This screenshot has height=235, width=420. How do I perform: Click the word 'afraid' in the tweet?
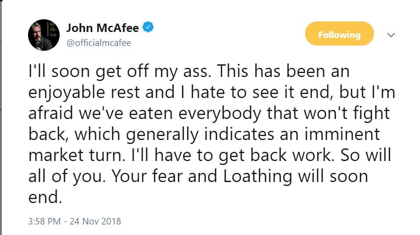coord(50,113)
